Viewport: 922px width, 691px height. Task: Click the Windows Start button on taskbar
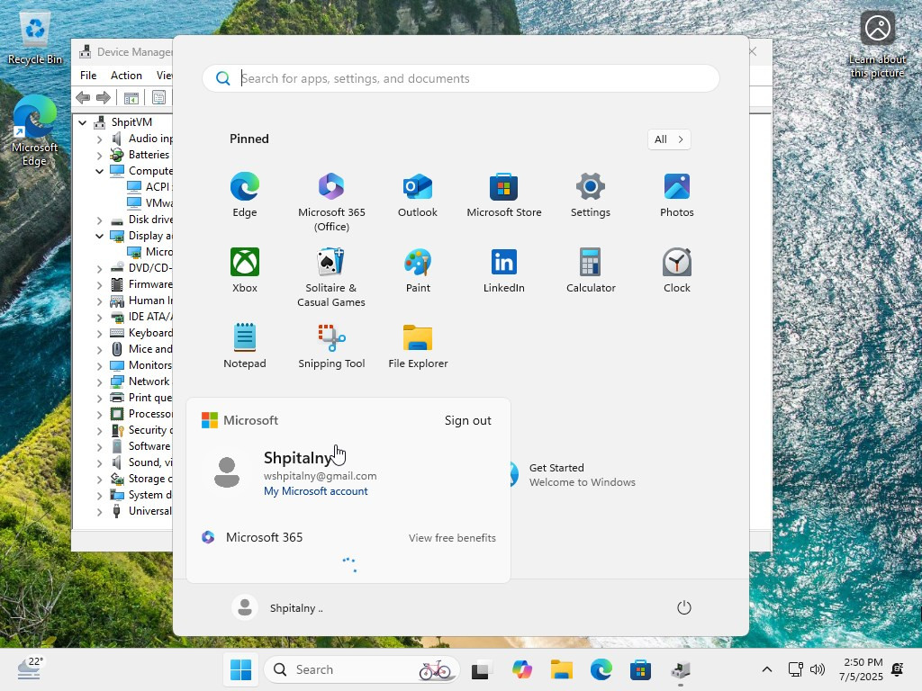tap(240, 669)
